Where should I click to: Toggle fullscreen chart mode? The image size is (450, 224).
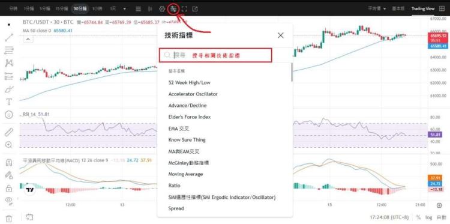tap(184, 9)
